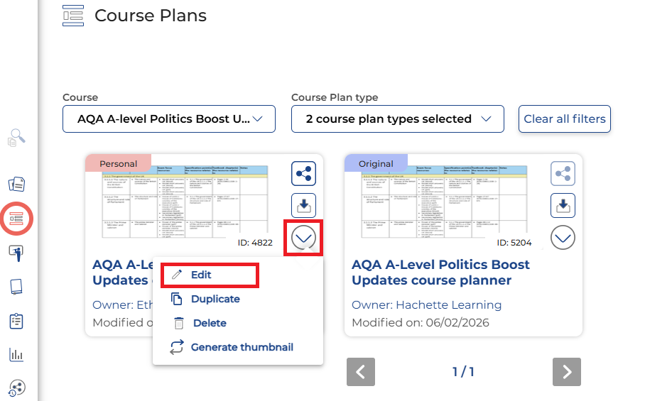Open the bar chart reports icon

point(17,355)
